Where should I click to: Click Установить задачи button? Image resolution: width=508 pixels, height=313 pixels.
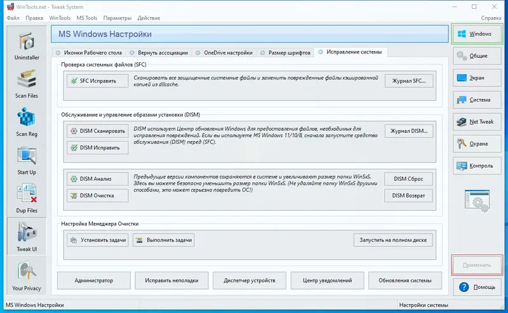[x=98, y=240]
